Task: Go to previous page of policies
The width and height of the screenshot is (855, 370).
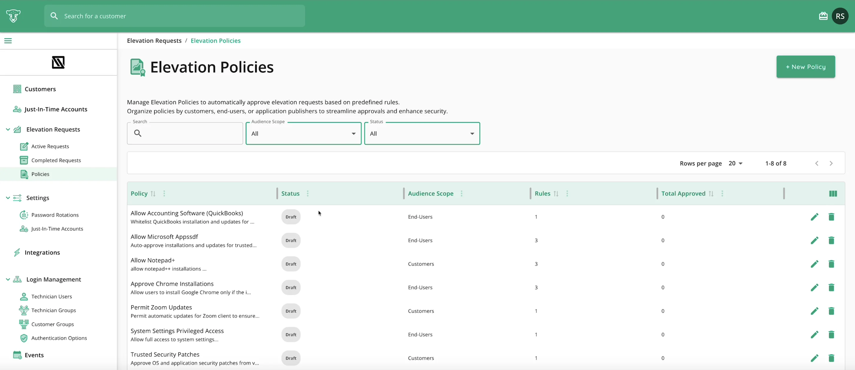Action: tap(817, 163)
